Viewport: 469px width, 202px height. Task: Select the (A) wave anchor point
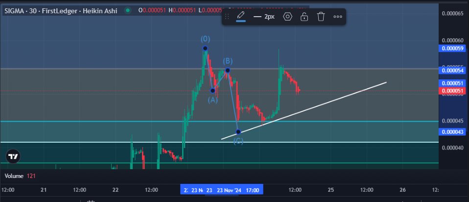[212, 91]
